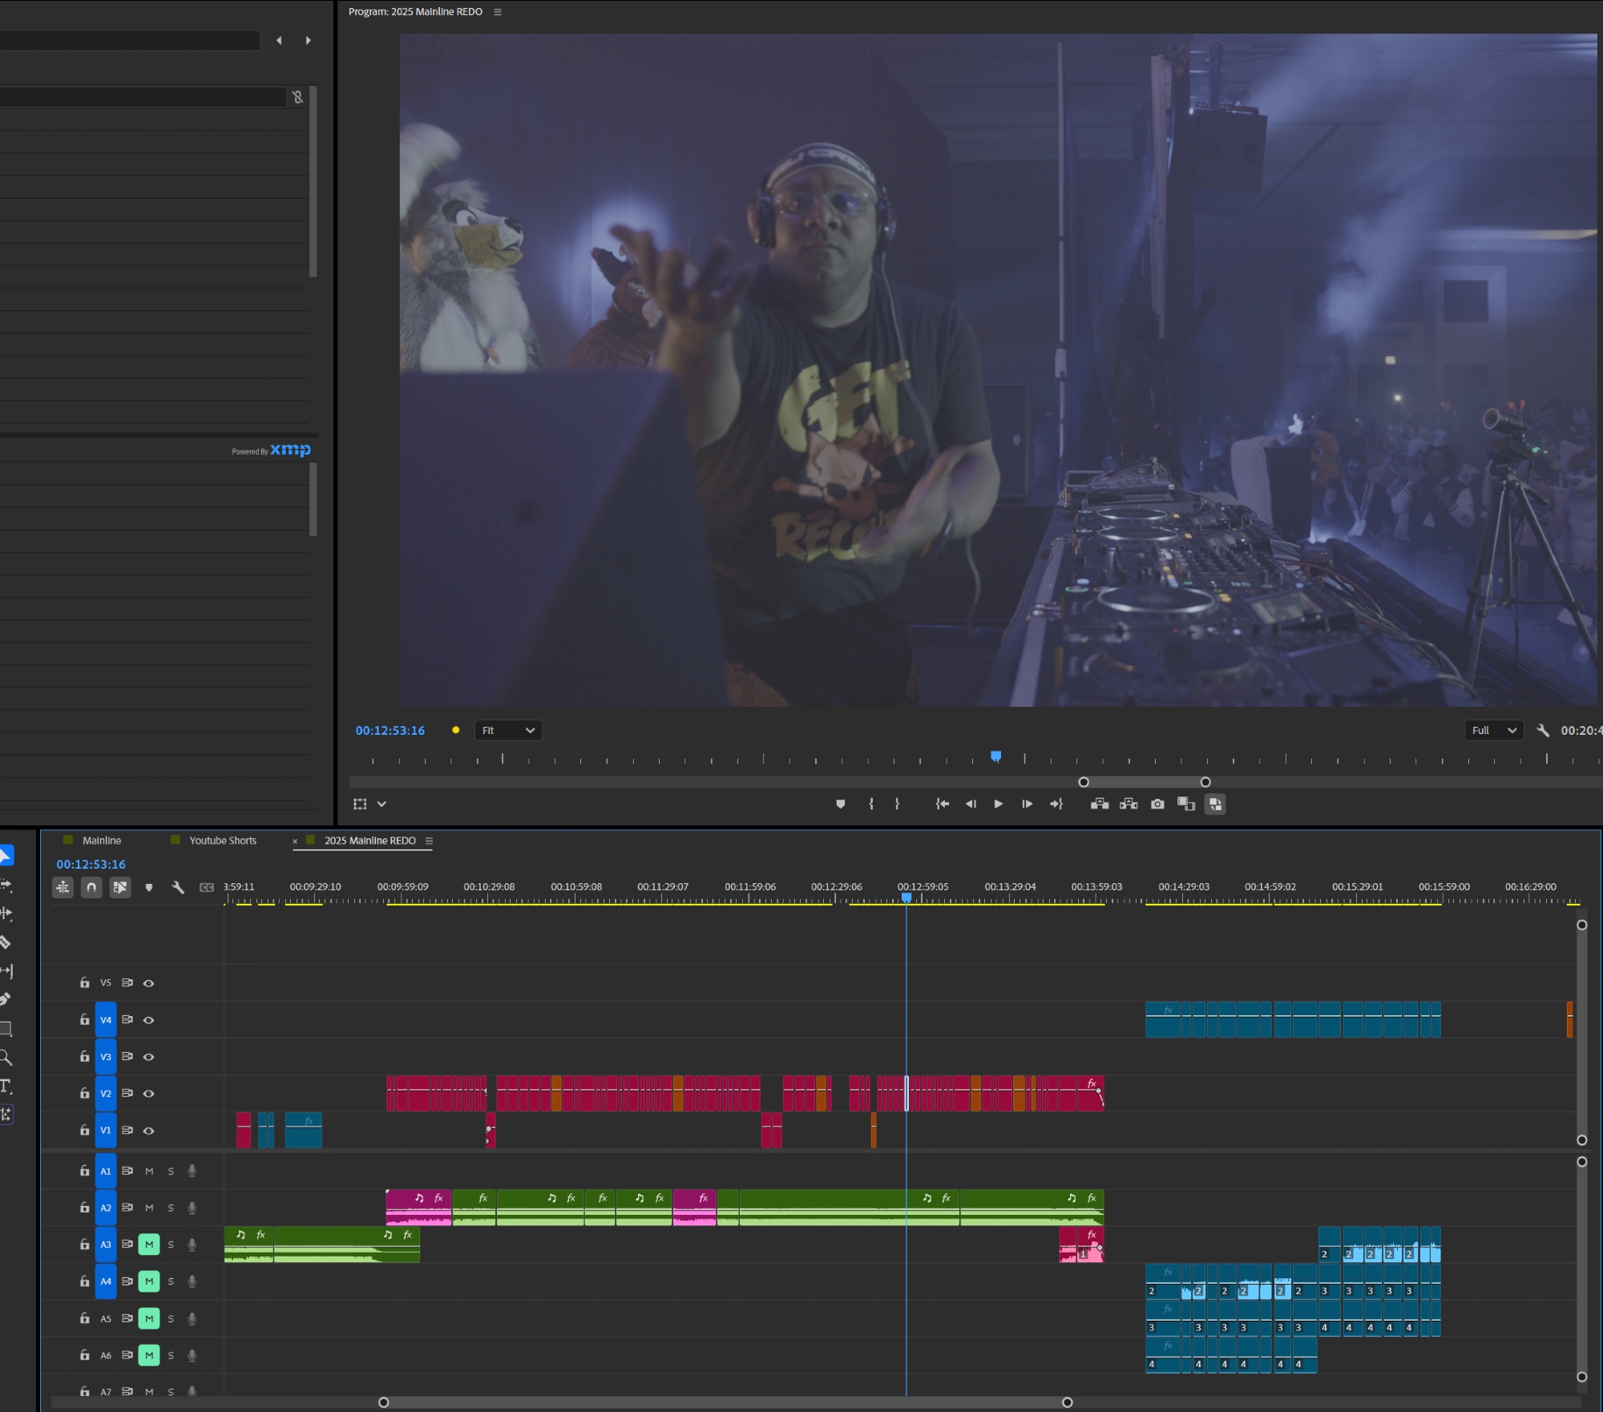Screen dimensions: 1603x1412
Task: Open timeline display settings wrench
Action: click(x=178, y=887)
